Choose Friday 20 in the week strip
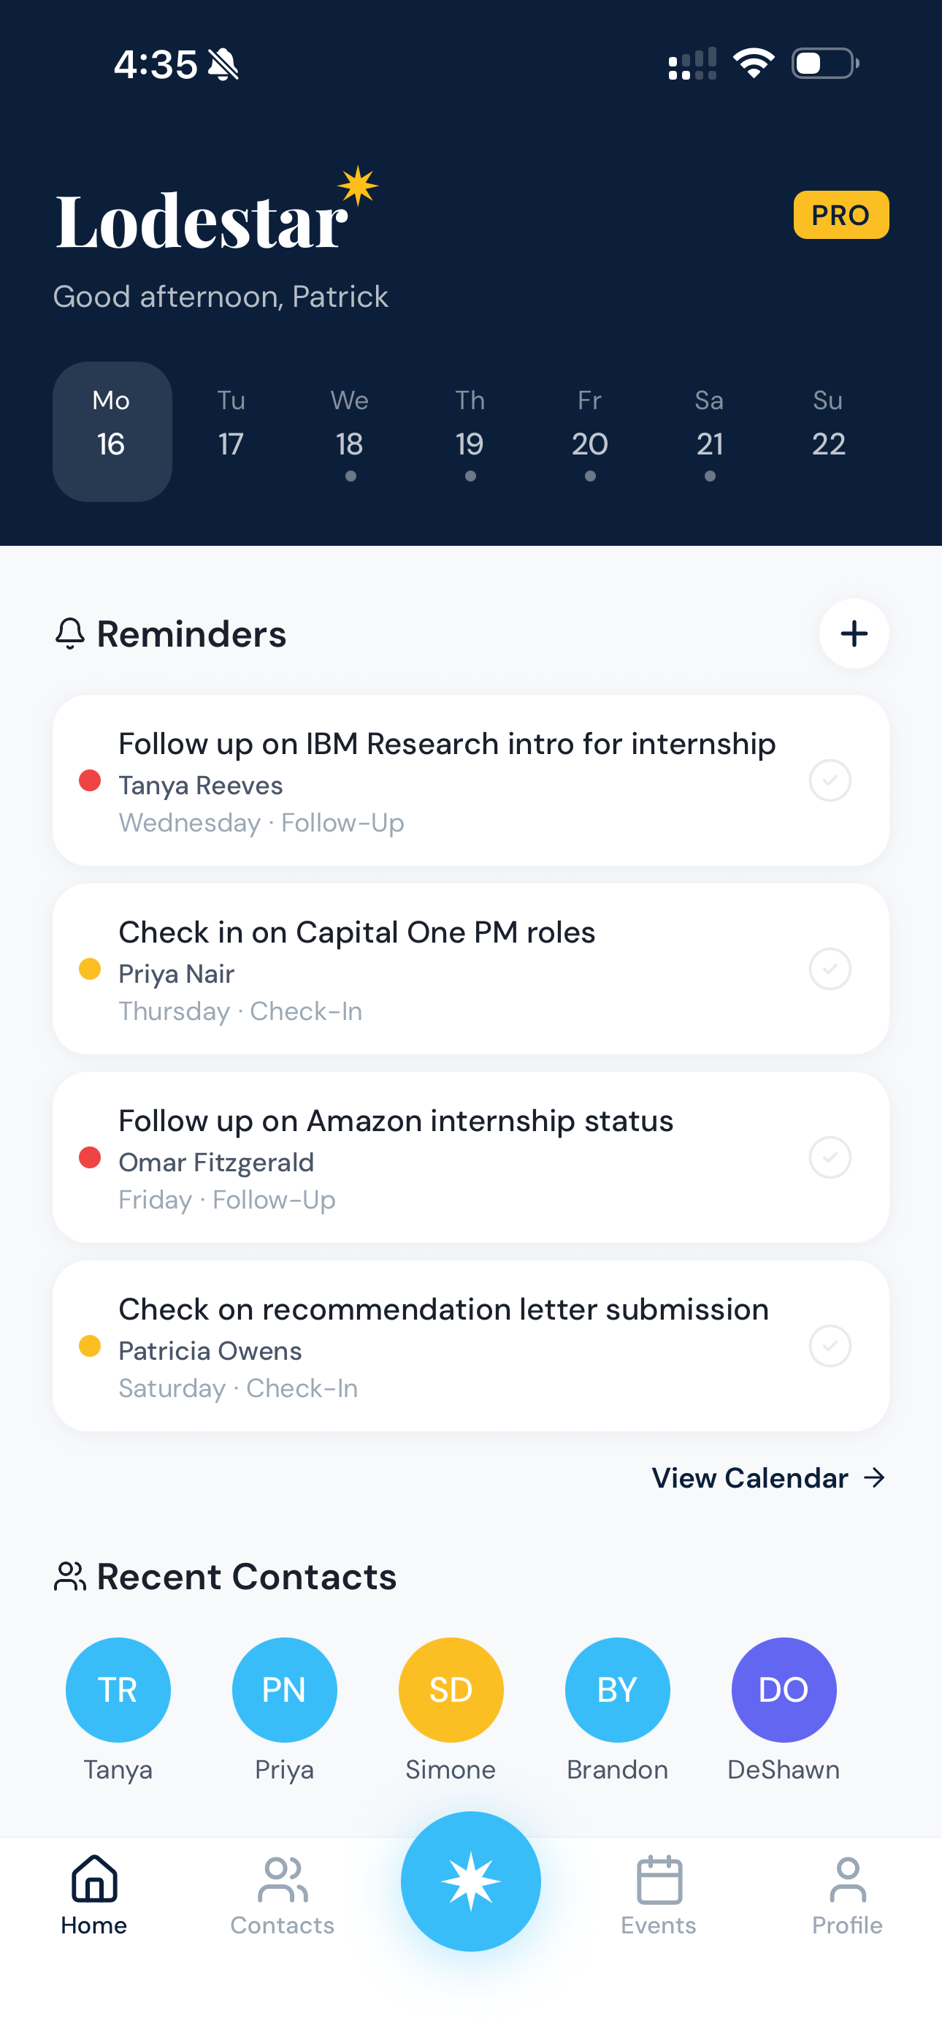Viewport: 942px width, 2043px height. click(589, 433)
